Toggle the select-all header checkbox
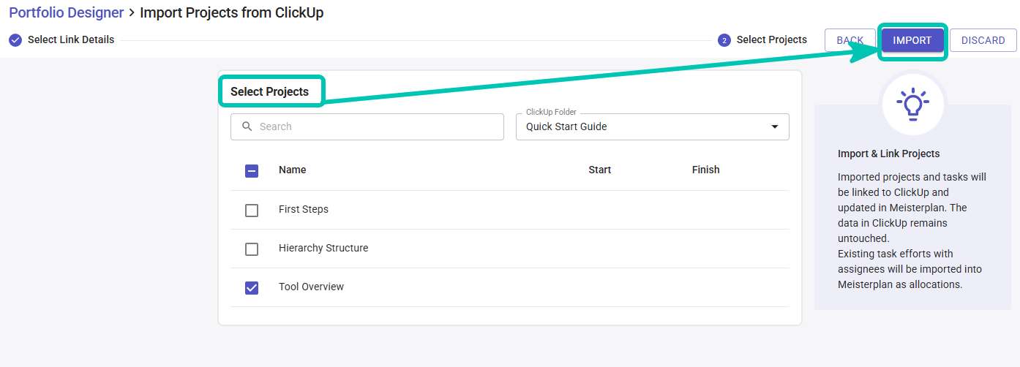This screenshot has height=367, width=1020. pyautogui.click(x=252, y=170)
